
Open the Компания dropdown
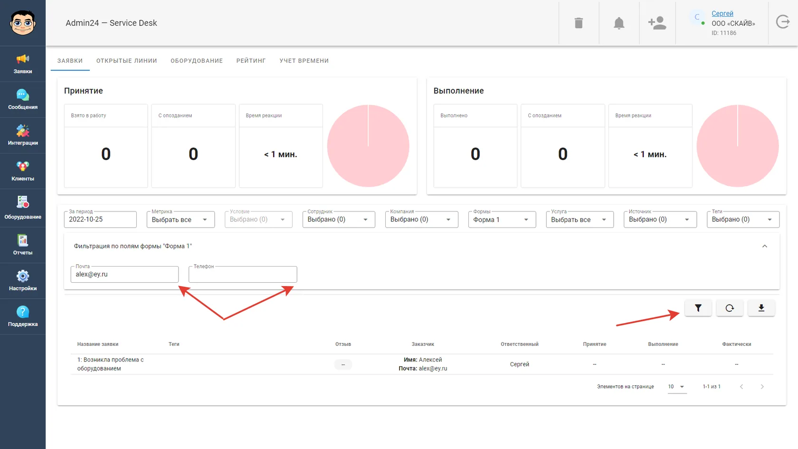pyautogui.click(x=421, y=220)
